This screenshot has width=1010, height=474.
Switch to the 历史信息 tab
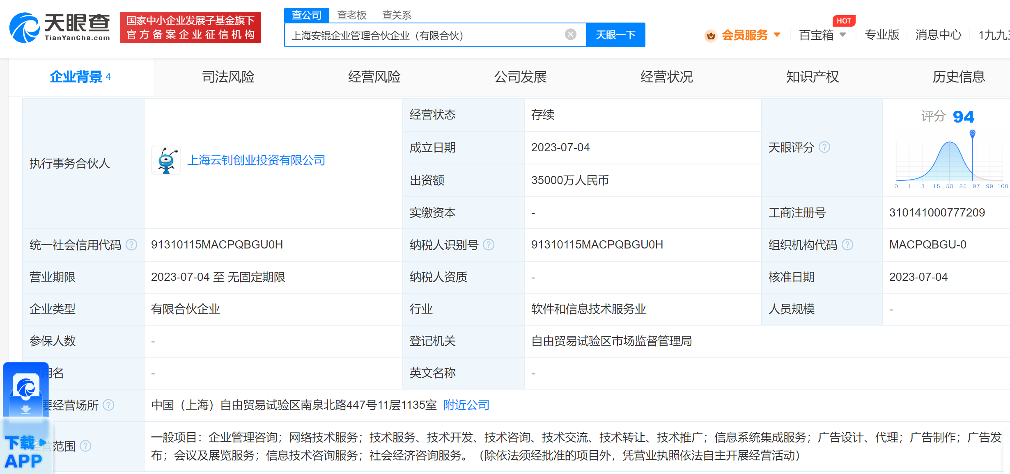click(959, 77)
